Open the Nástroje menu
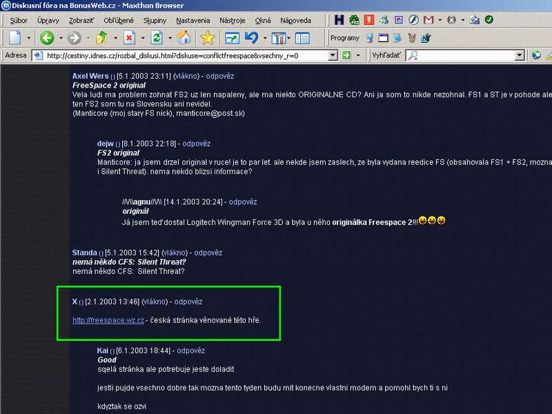The height and width of the screenshot is (414, 552). (x=233, y=21)
